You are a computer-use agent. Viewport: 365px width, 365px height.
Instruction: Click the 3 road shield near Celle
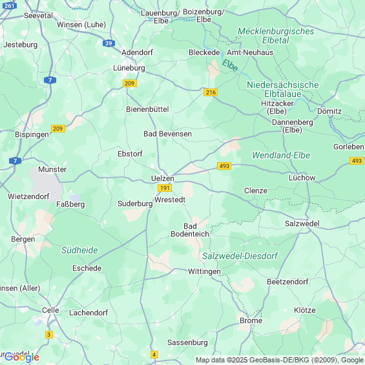click(x=48, y=335)
